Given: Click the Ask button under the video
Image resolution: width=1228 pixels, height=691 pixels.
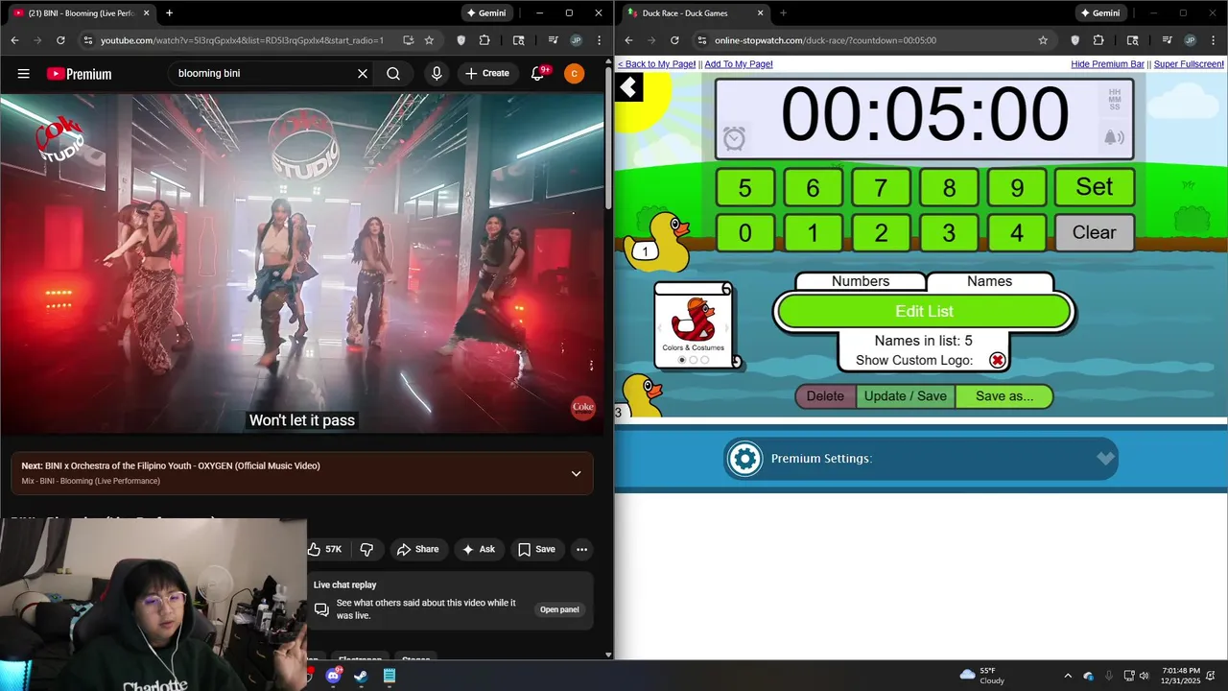Looking at the screenshot, I should (478, 549).
